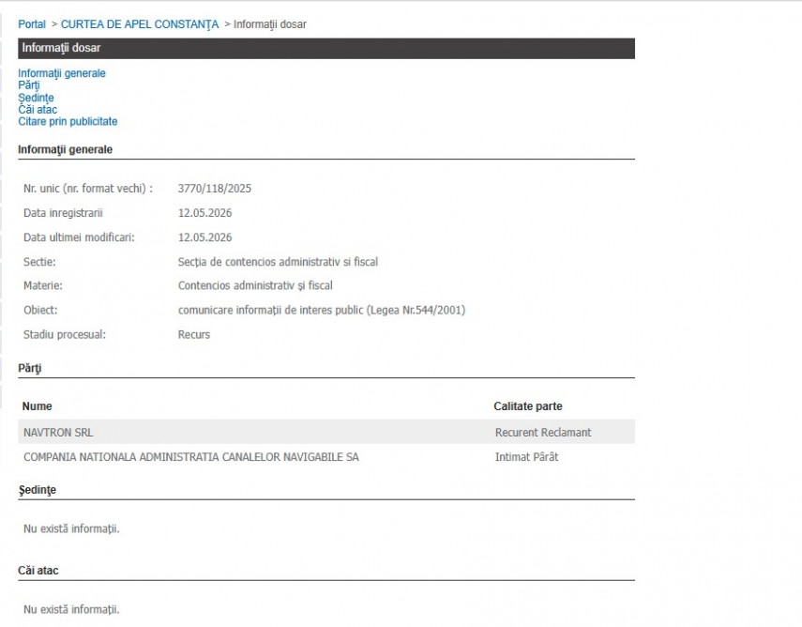Click the Nume column header

(37, 405)
